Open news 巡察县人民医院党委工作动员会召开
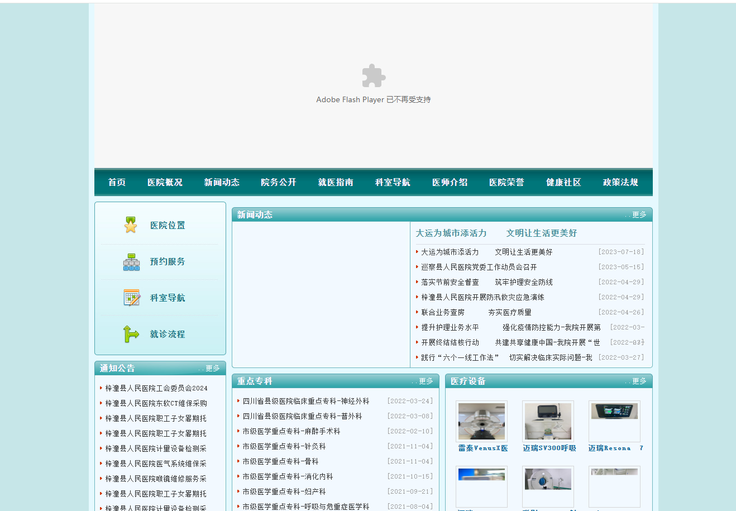The width and height of the screenshot is (736, 511). [479, 267]
